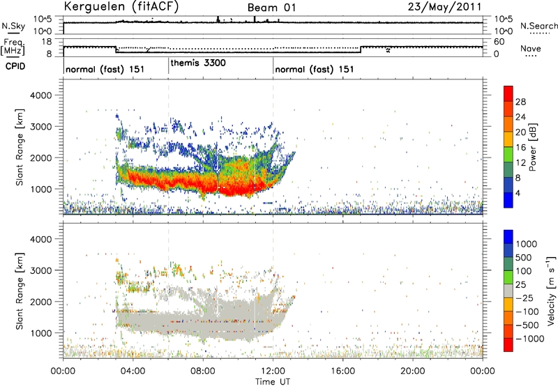Click the "4000" range tick in the velocity panel

click(x=40, y=239)
